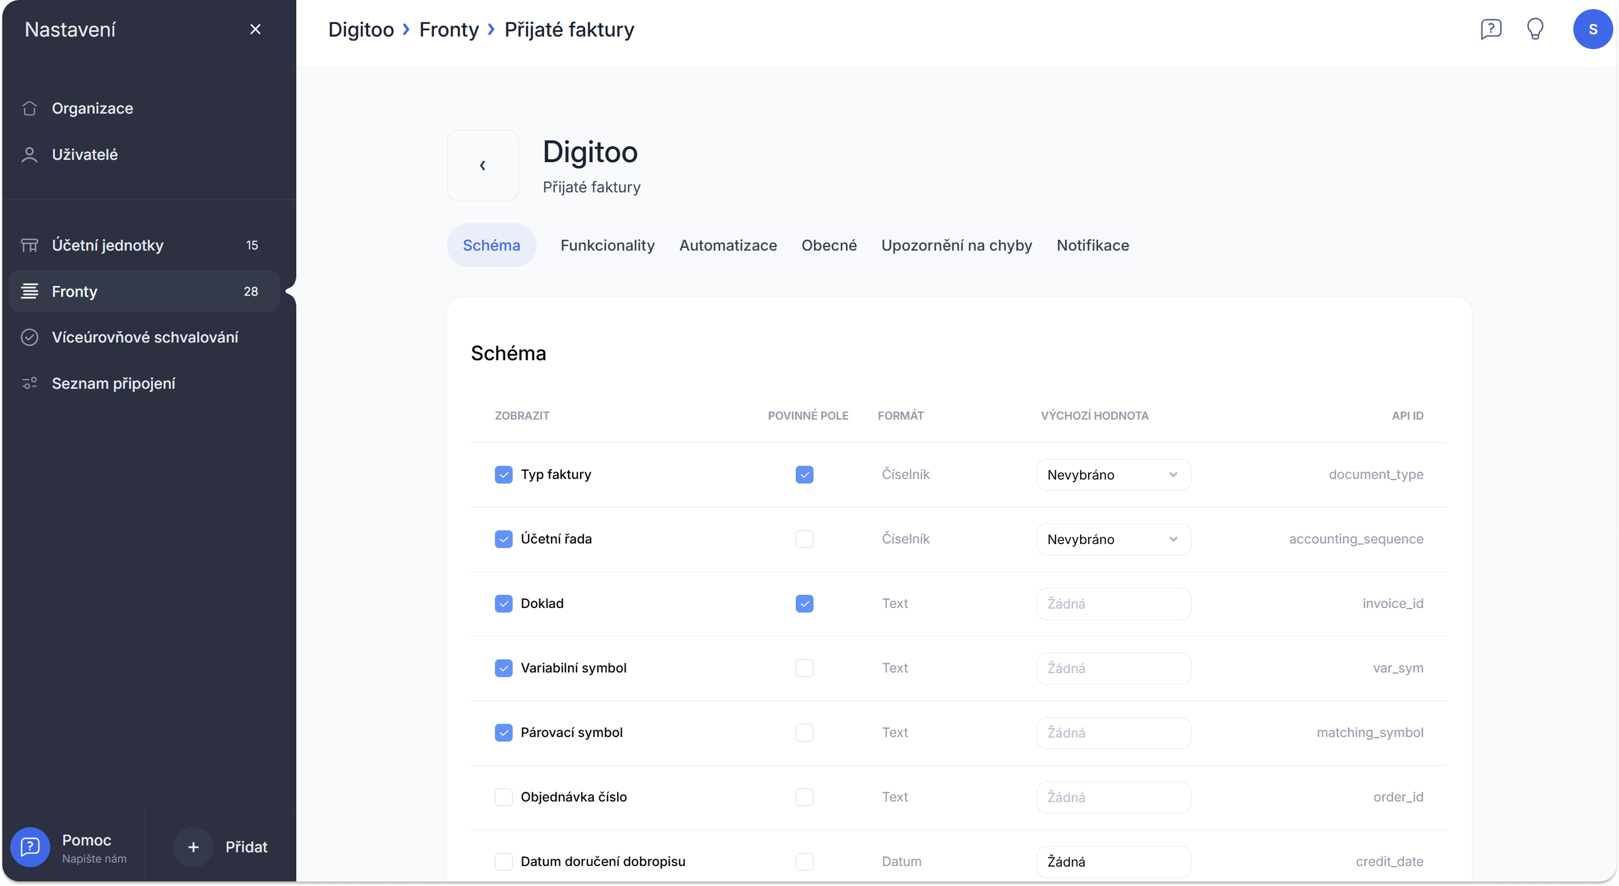Enable the required field checkbox for Účetní řada
Viewport: 1619px width, 886px height.
804,539
